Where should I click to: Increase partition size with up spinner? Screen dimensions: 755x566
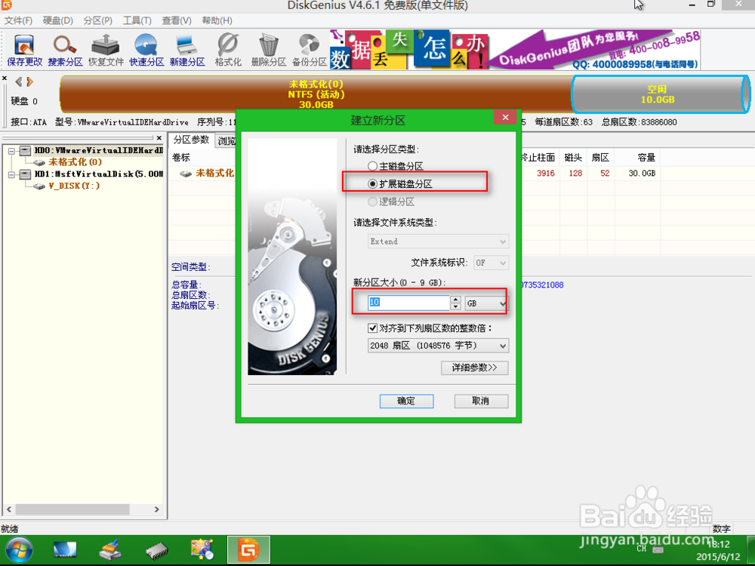pos(455,300)
